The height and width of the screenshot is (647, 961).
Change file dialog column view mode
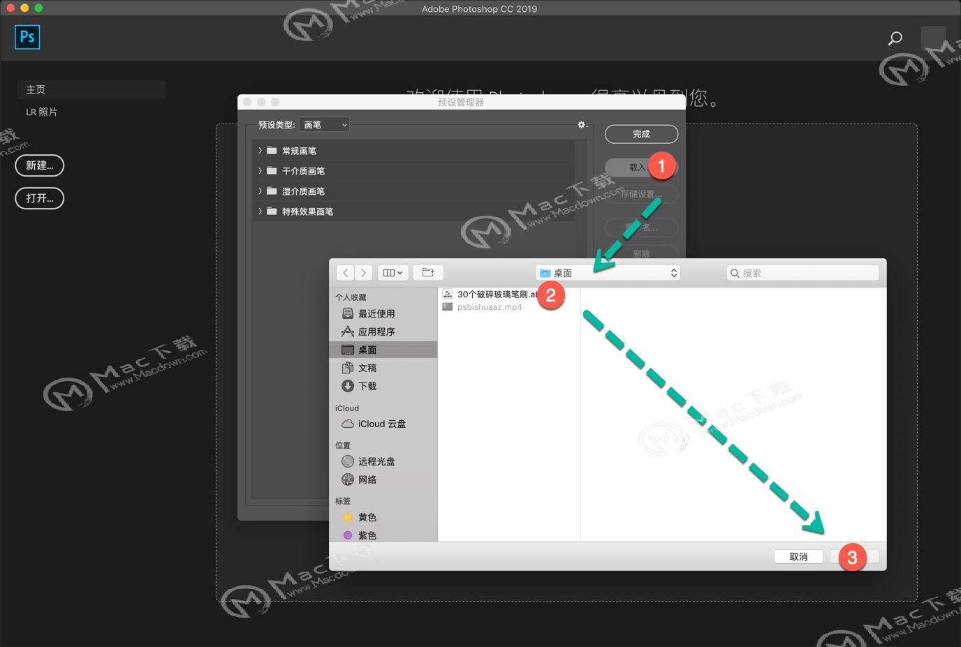pyautogui.click(x=393, y=273)
